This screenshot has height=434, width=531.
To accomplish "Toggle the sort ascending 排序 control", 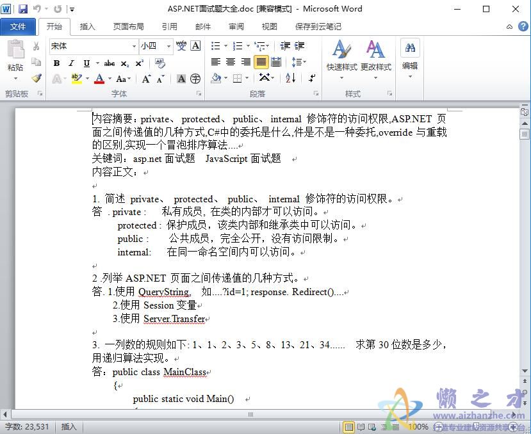I will (x=290, y=78).
